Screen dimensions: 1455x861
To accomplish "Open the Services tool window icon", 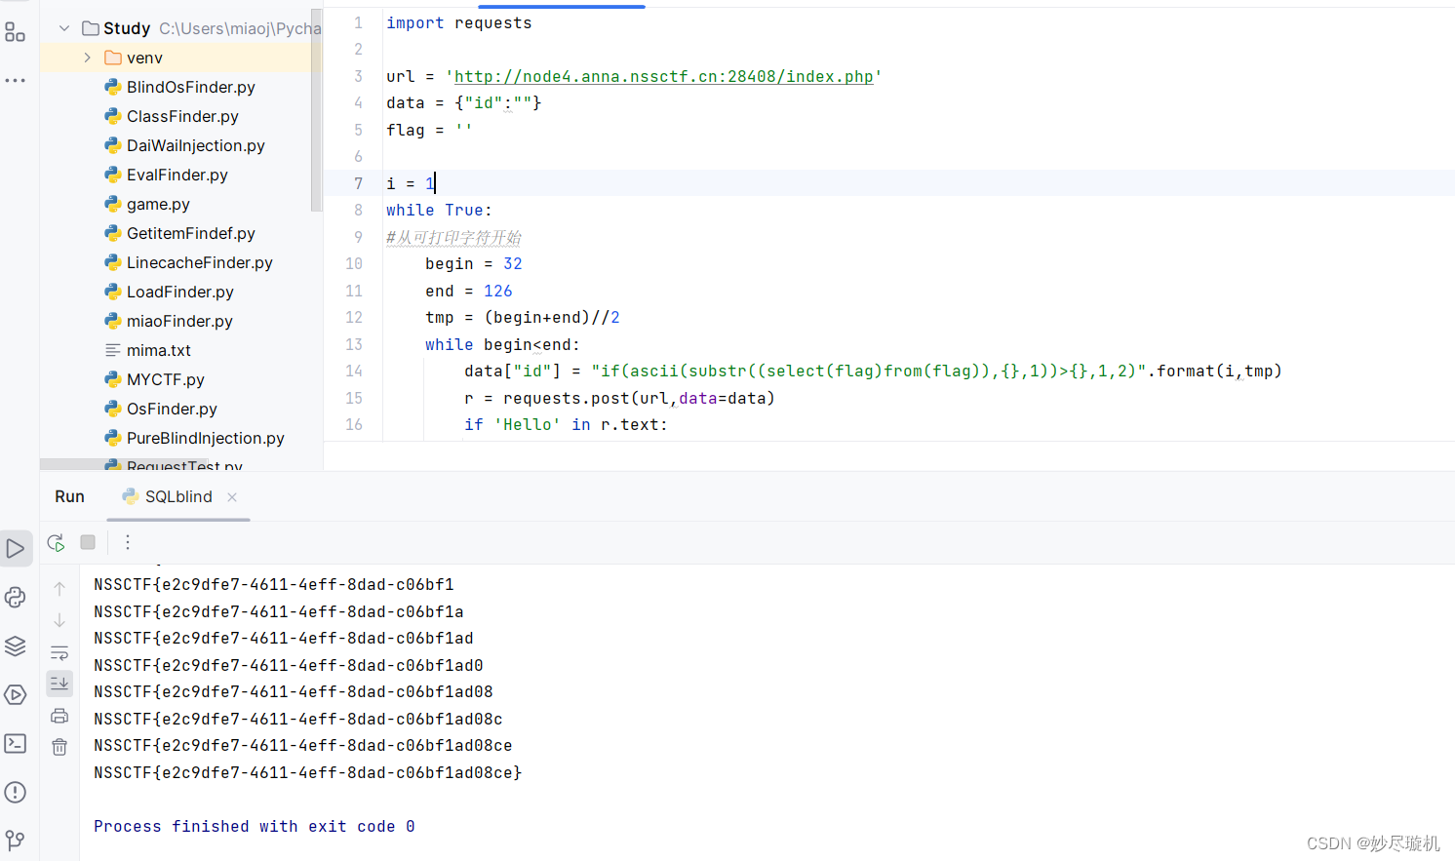I will [x=16, y=695].
